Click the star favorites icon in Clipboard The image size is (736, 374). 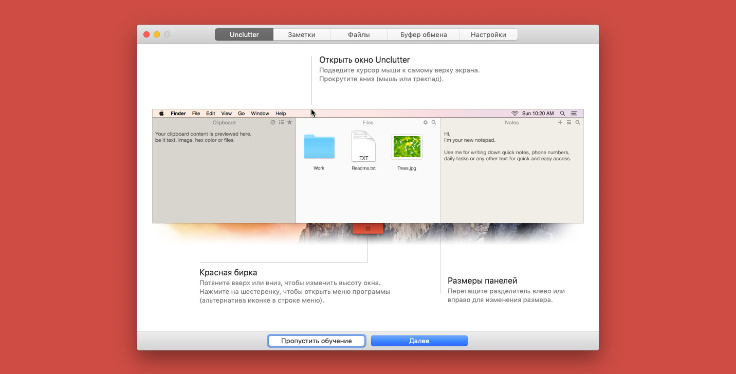289,123
